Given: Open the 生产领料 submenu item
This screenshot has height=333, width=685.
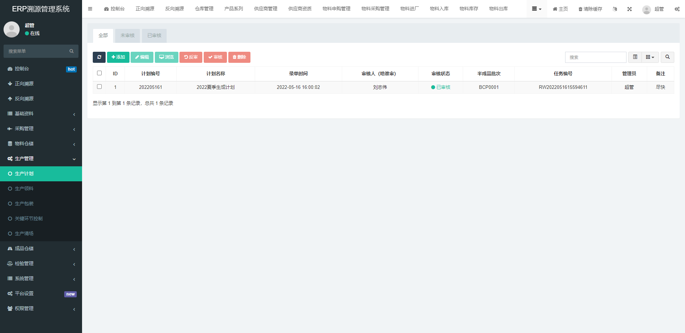Looking at the screenshot, I should [x=41, y=188].
